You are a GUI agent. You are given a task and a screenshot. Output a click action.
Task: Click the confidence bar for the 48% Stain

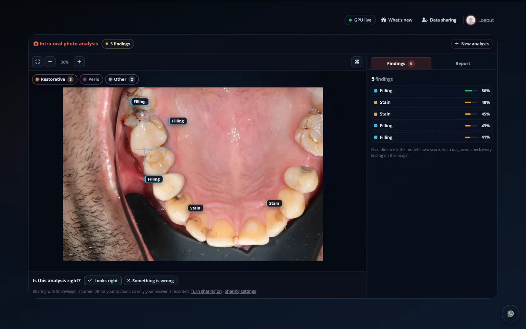click(471, 102)
